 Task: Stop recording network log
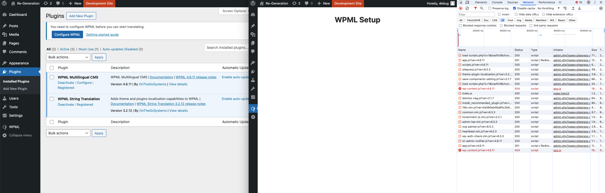pos(461,8)
